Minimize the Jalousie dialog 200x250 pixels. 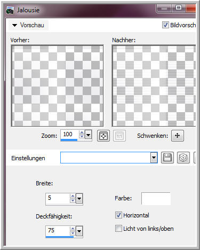(164, 9)
